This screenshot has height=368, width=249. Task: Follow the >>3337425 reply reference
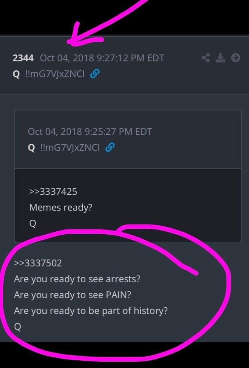click(x=53, y=191)
